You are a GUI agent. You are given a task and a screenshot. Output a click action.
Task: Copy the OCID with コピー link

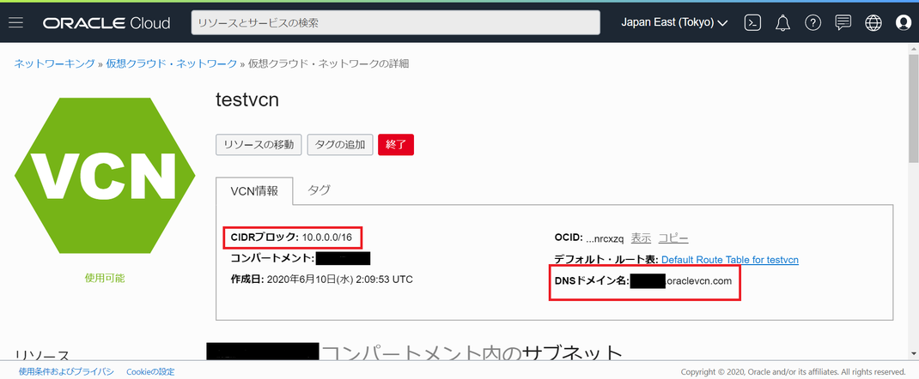(673, 238)
